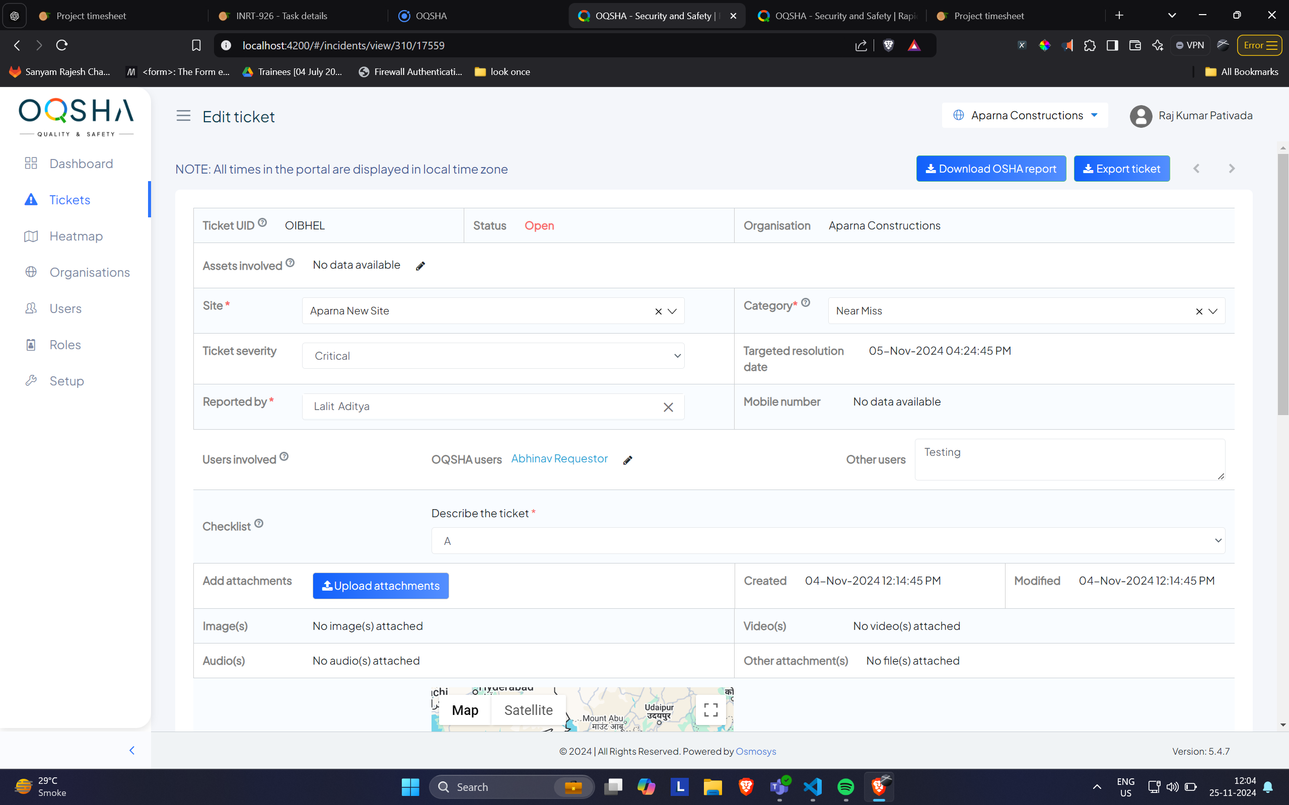Click the Upload attachments button

pyautogui.click(x=380, y=586)
